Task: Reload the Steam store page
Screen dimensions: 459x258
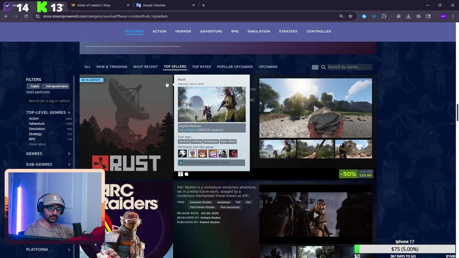Action: click(x=26, y=16)
